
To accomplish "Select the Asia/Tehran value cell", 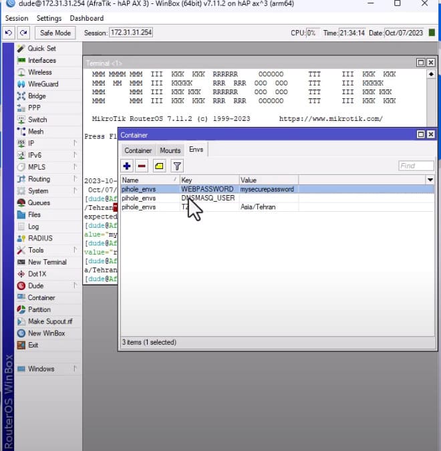I will click(269, 207).
